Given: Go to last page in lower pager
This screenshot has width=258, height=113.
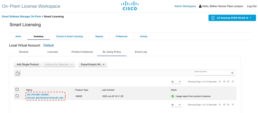Looking at the screenshot, I should tap(233, 105).
